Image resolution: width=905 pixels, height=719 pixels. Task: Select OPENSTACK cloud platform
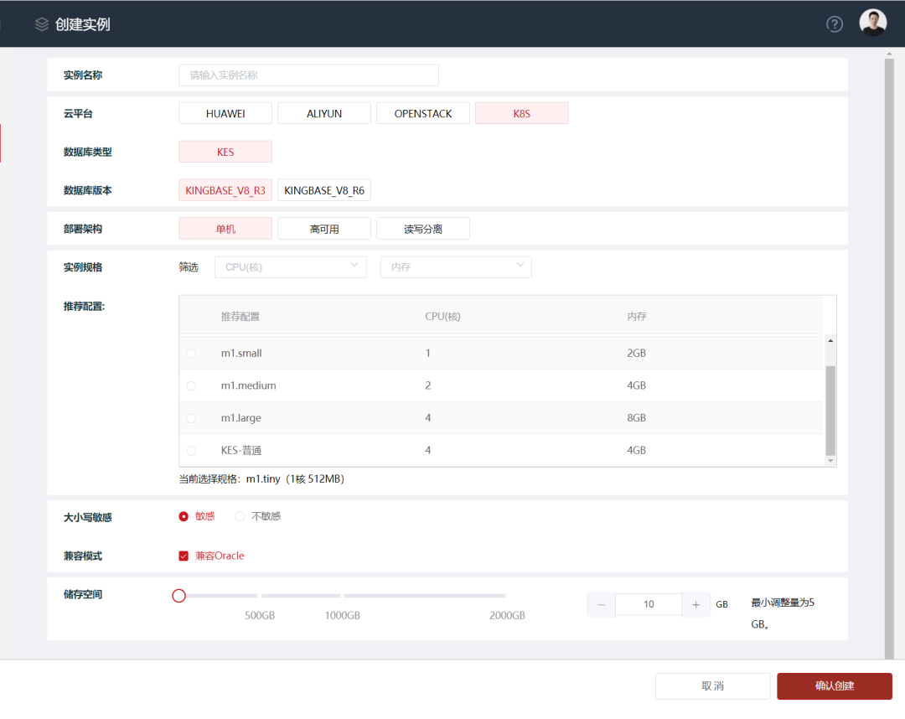(423, 114)
